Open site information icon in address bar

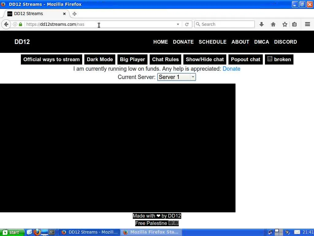pyautogui.click(x=15, y=24)
